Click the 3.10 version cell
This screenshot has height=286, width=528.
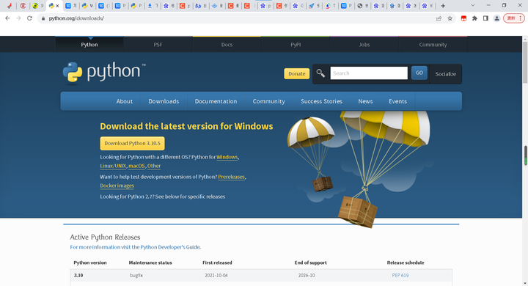pos(78,275)
